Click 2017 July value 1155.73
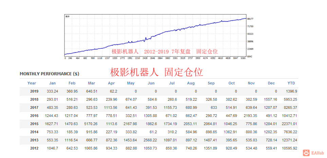 (170, 107)
